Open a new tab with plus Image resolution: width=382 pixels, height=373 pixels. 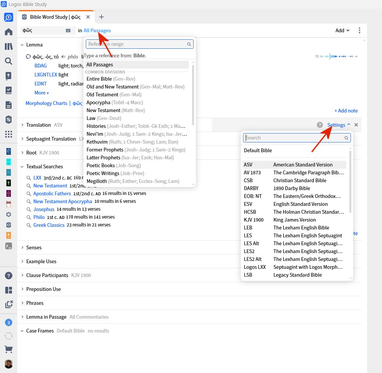coord(101,17)
